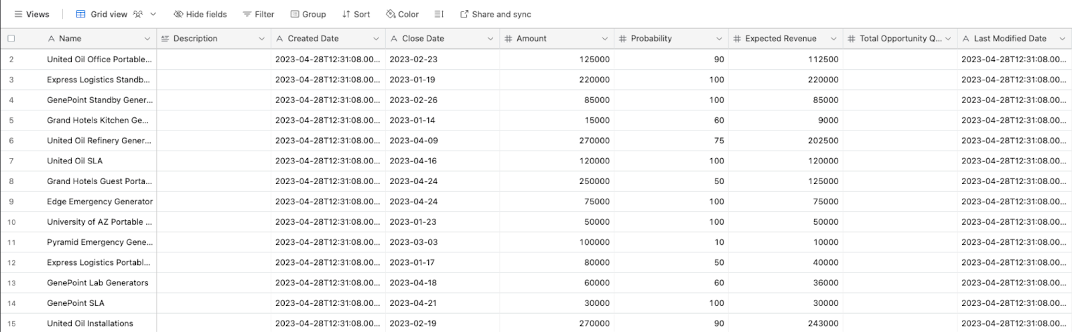1072x332 pixels.
Task: Select the GenePoint Standby Gener... cell
Action: pos(99,100)
